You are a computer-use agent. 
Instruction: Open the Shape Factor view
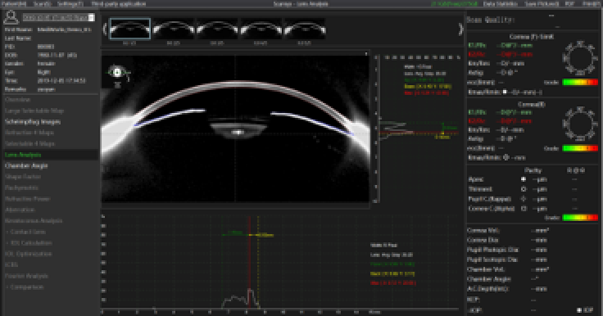pyautogui.click(x=23, y=177)
